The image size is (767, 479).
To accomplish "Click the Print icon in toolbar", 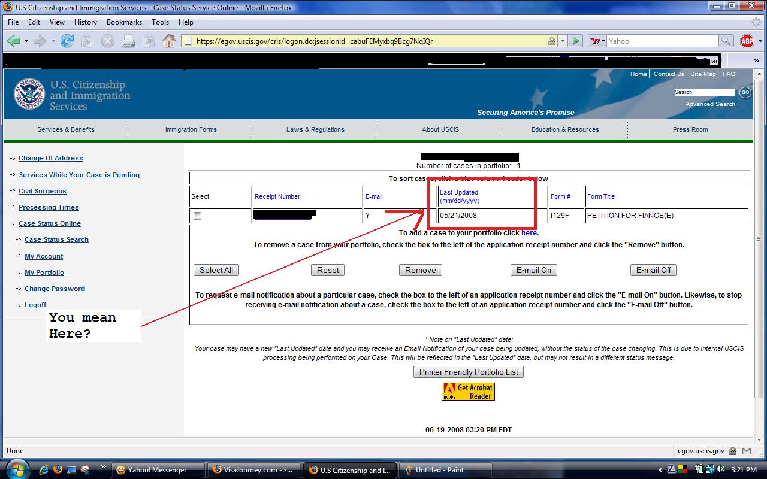I will click(128, 41).
